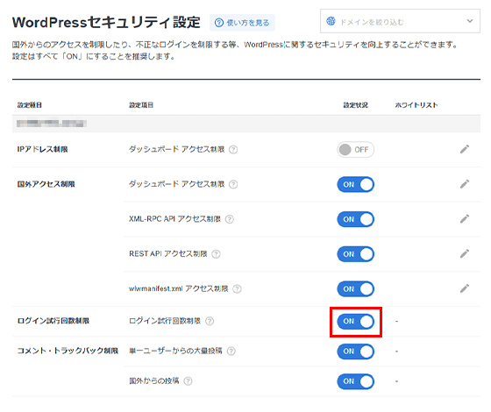Click help icon next to 単一ユーザーからの大量投稿
The image size is (491, 412).
click(231, 352)
